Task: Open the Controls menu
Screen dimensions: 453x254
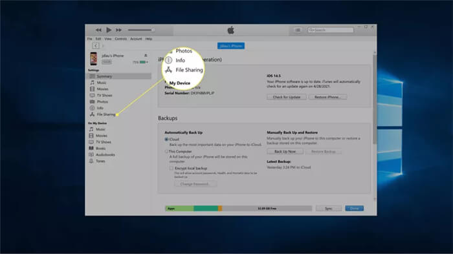Action: (121, 39)
